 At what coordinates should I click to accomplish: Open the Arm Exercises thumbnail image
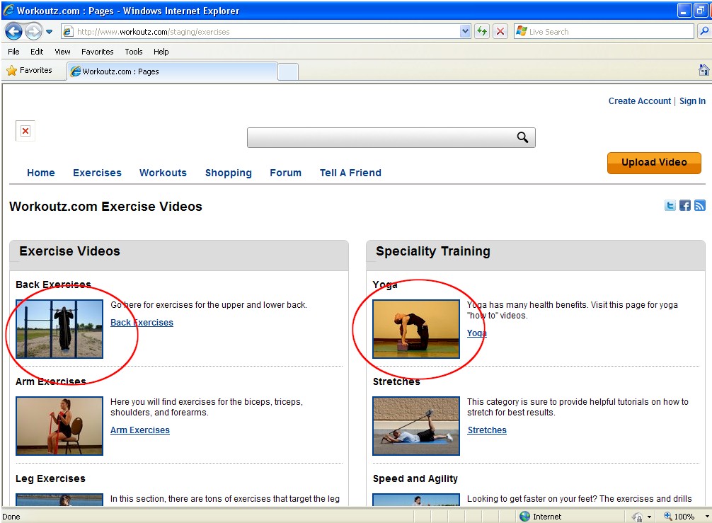[59, 426]
